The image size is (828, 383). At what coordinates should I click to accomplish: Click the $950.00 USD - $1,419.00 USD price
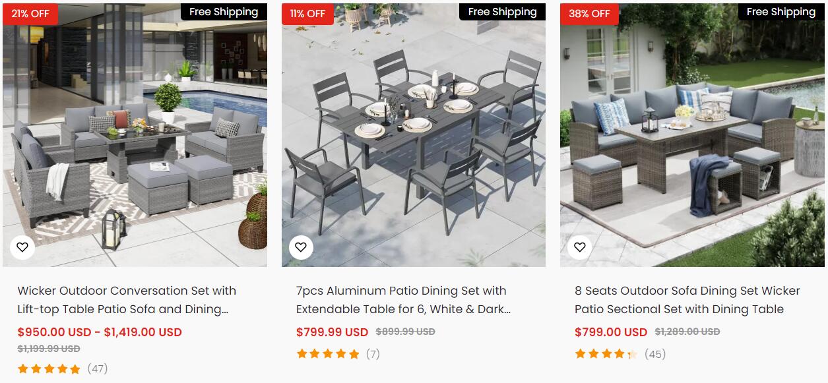click(100, 332)
